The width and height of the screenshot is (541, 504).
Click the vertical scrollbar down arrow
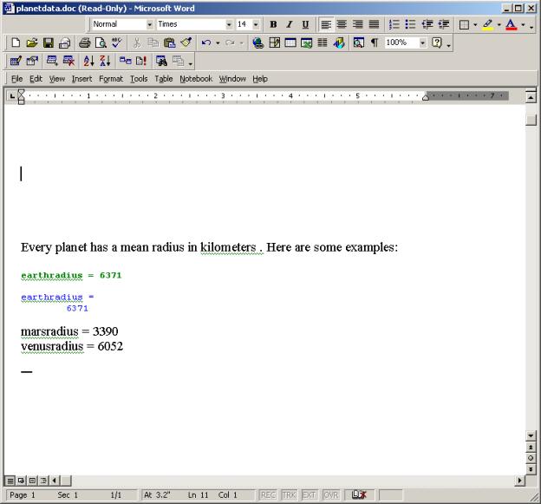(531, 435)
